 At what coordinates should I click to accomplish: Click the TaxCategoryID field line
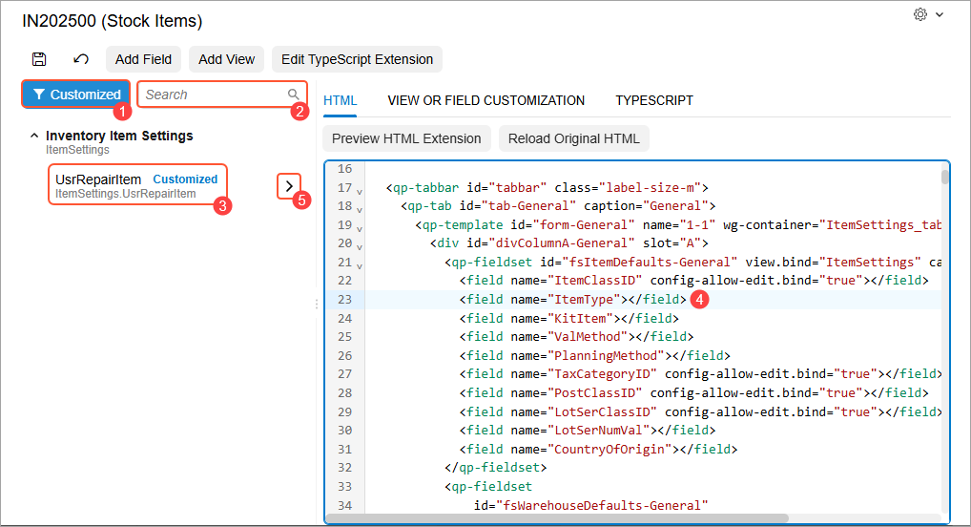[700, 374]
